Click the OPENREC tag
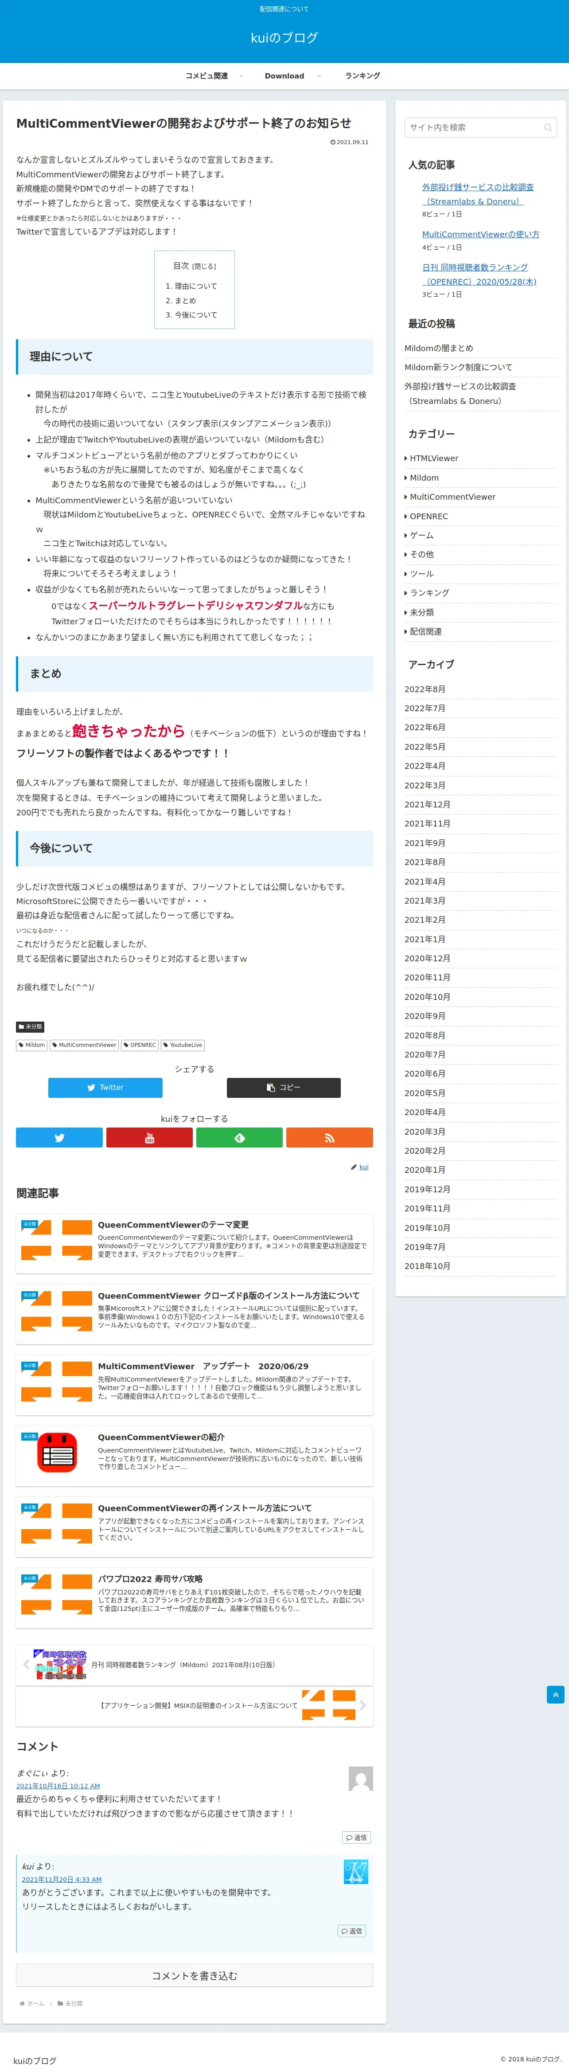The height and width of the screenshot is (2072, 569). [x=140, y=1045]
